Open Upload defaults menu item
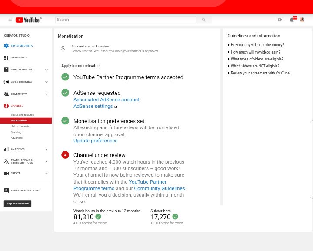 click(x=20, y=126)
